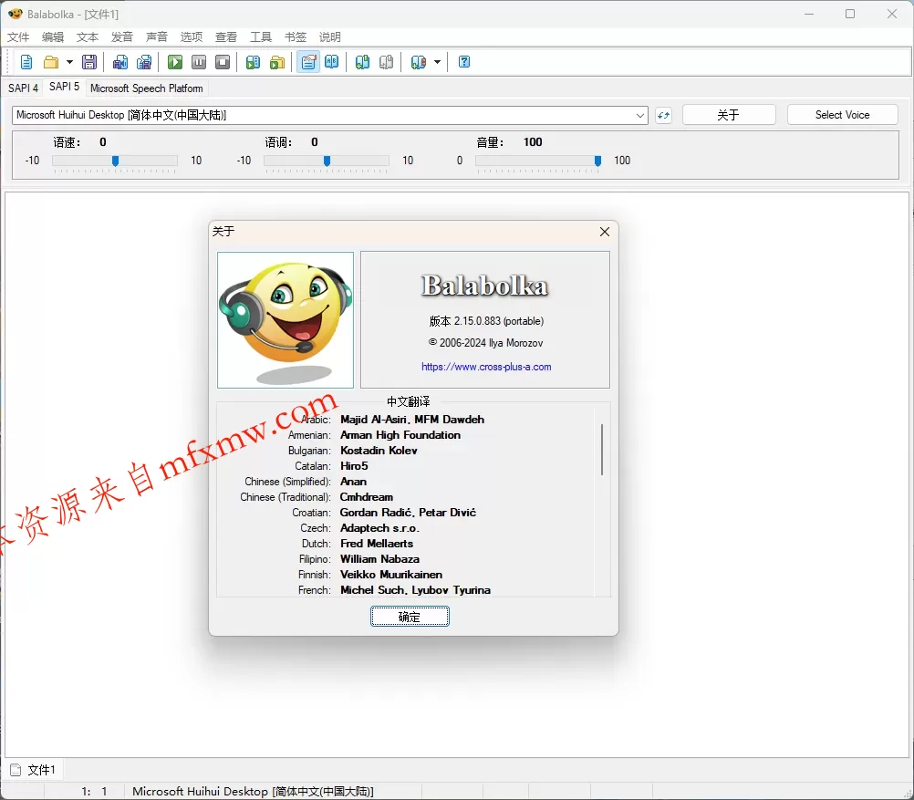This screenshot has width=914, height=800.
Task: Open the 发音 menu
Action: point(122,37)
